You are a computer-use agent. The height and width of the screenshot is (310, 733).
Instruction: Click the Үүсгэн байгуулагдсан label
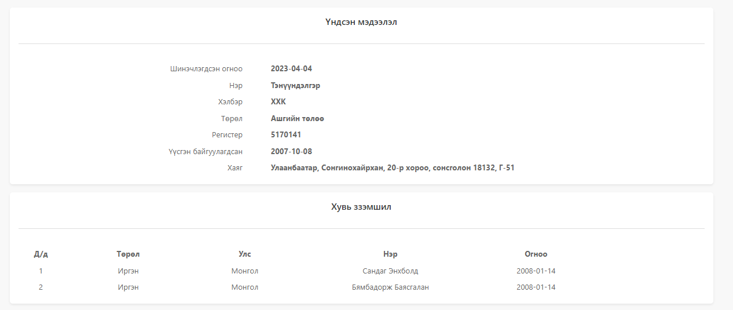206,151
